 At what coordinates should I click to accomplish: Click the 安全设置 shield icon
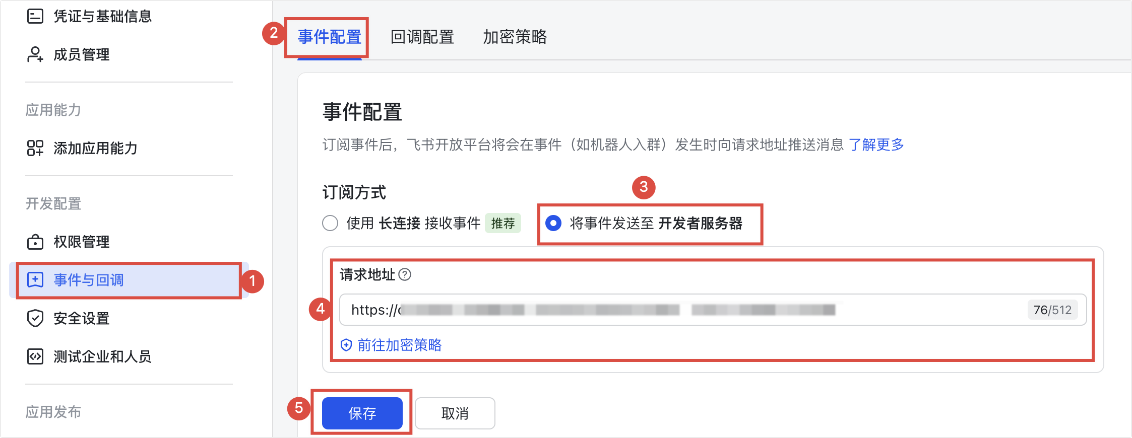tap(35, 318)
